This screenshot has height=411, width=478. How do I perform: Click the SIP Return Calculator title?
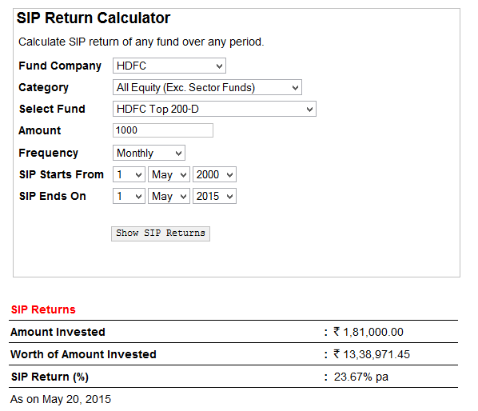tap(94, 18)
